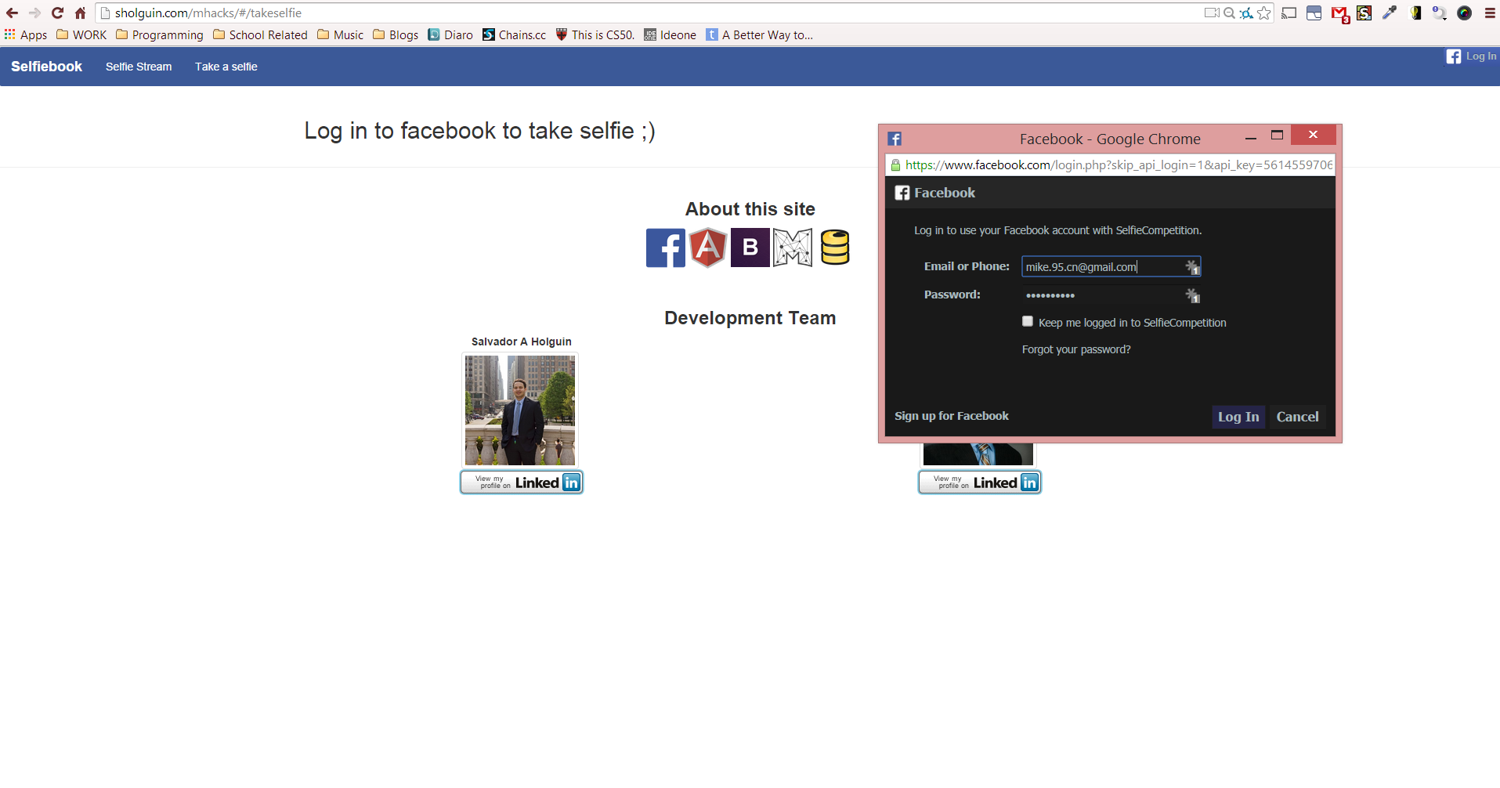Focus the Password field

[1111, 295]
